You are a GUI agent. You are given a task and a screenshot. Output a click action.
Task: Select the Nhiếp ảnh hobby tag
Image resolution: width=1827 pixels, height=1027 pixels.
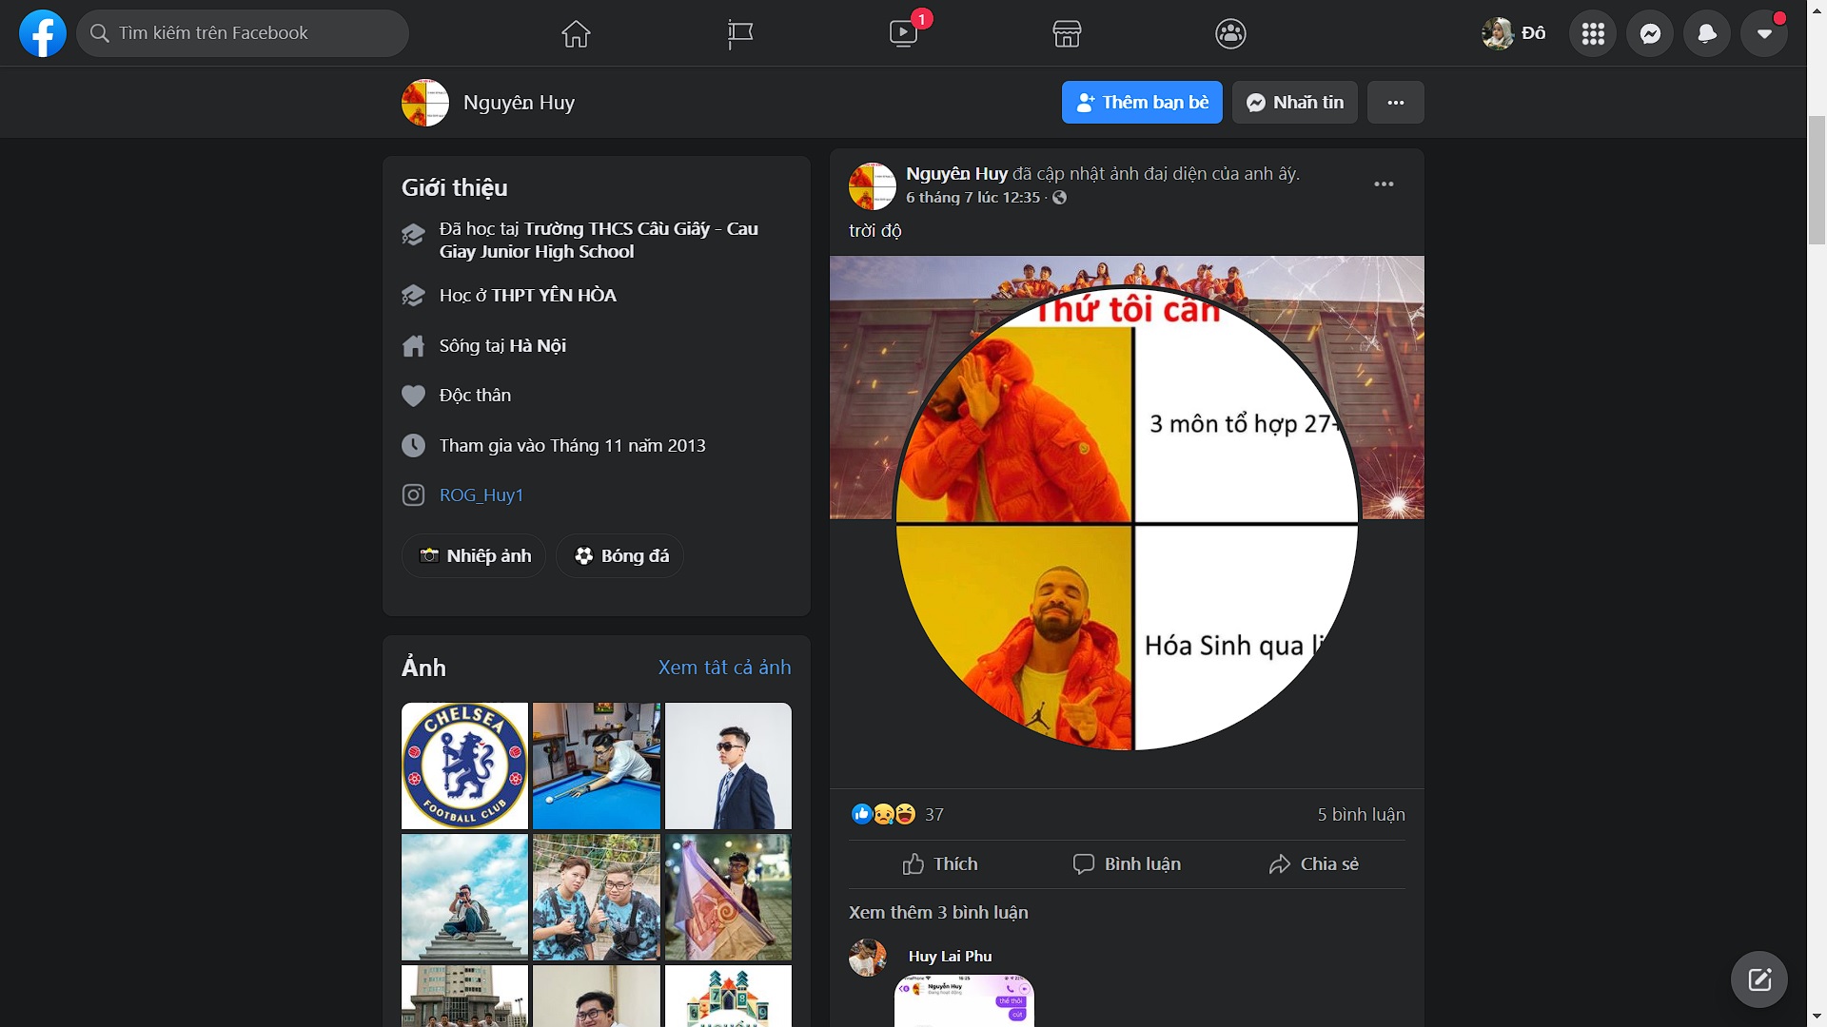(474, 555)
